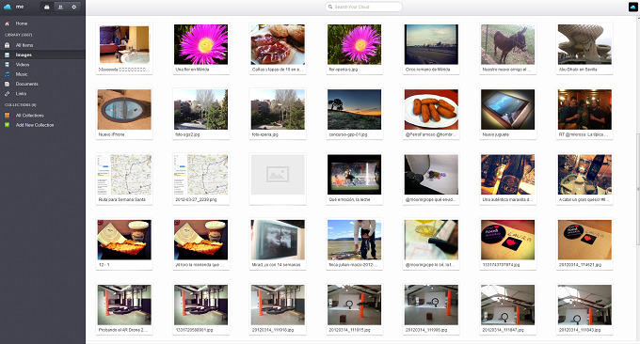Viewport: 640px width, 344px height.
Task: Open the foto-xperia.jpg thumbnail
Action: click(278, 110)
